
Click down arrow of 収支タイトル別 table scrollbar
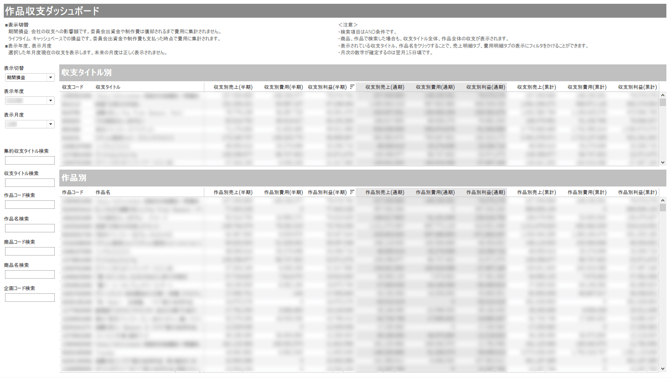click(x=663, y=162)
